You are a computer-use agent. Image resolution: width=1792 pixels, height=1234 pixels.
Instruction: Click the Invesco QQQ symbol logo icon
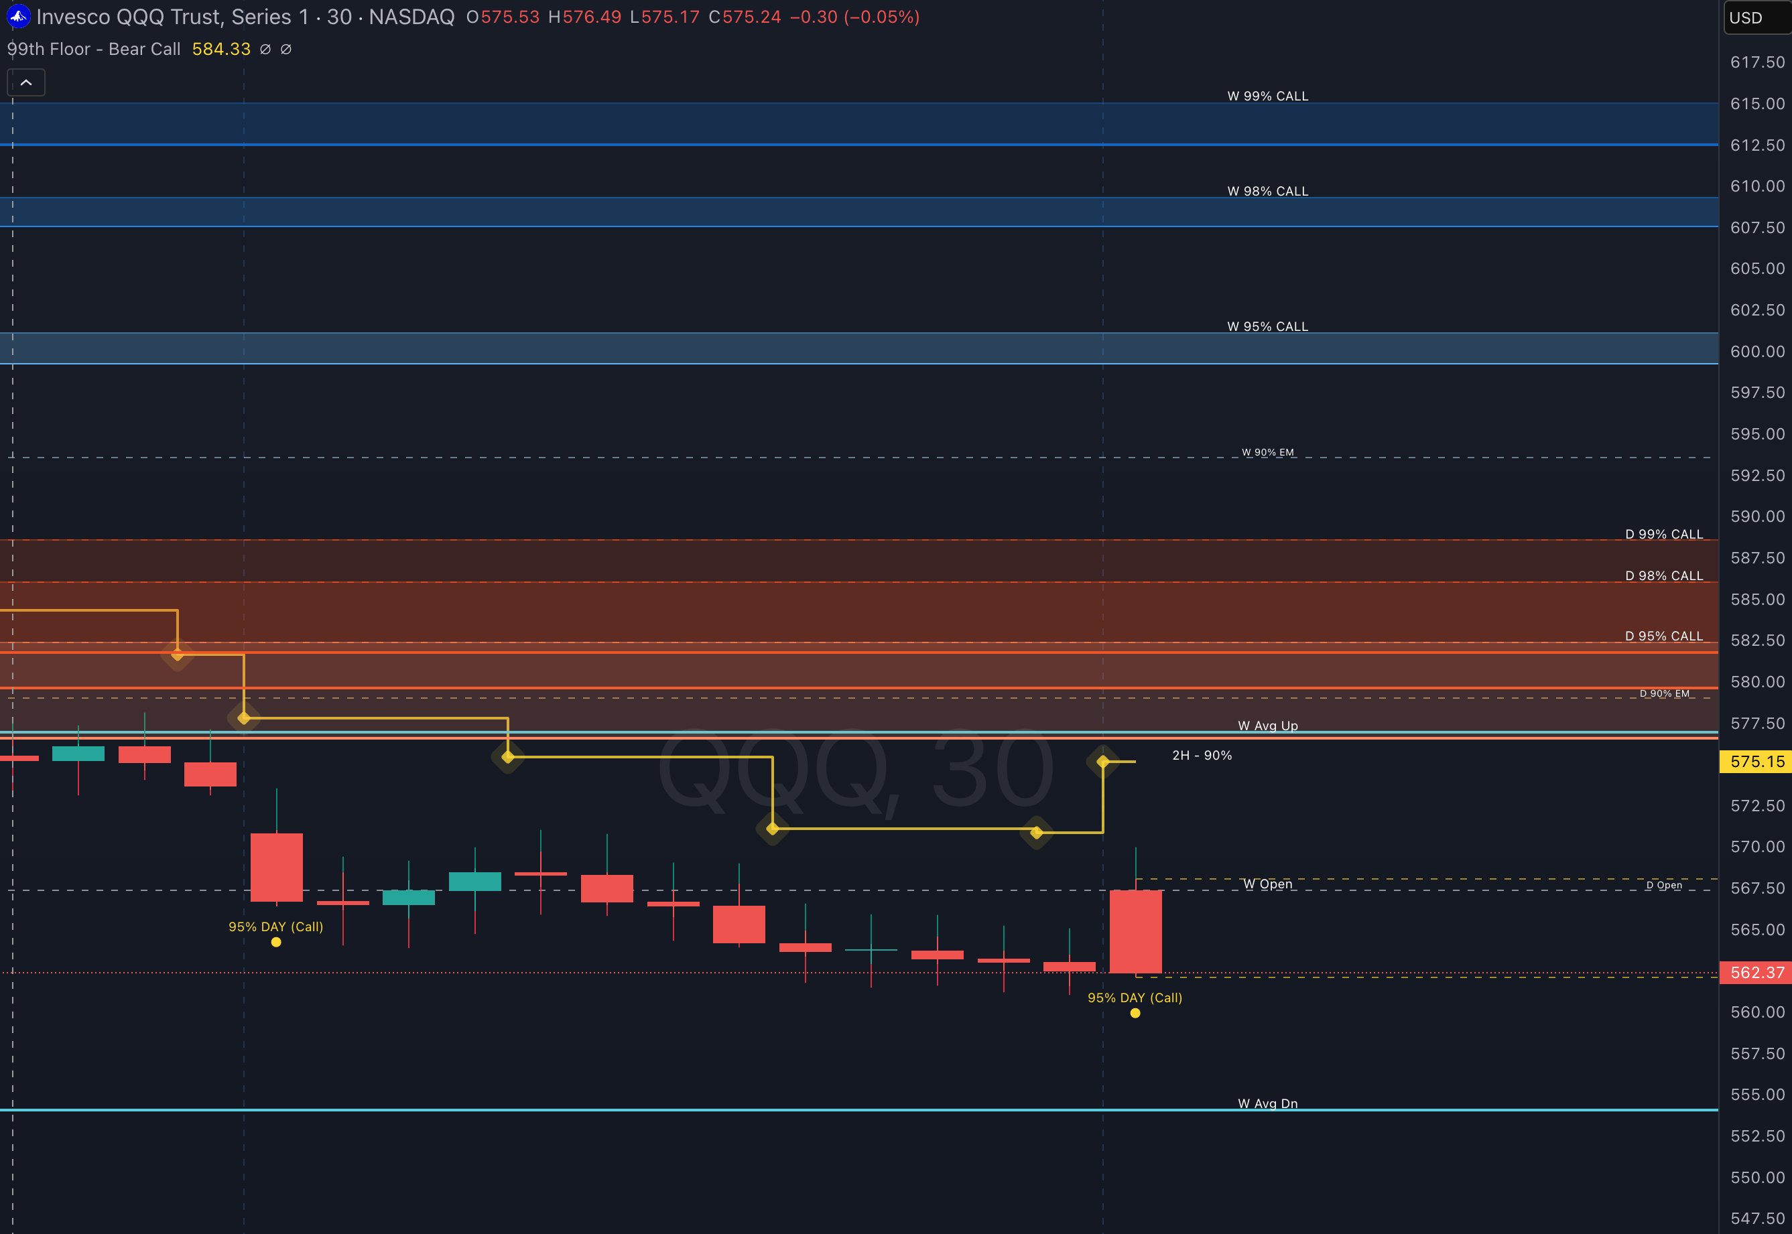coord(19,16)
